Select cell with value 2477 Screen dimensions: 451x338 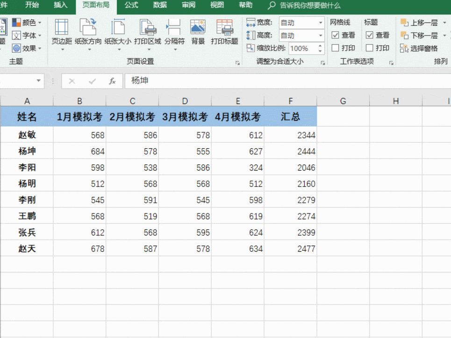click(291, 248)
